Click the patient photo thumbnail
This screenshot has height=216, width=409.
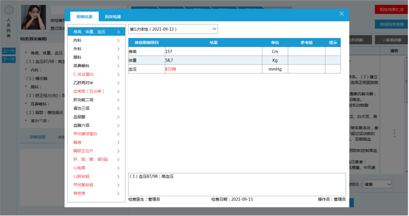pyautogui.click(x=33, y=17)
